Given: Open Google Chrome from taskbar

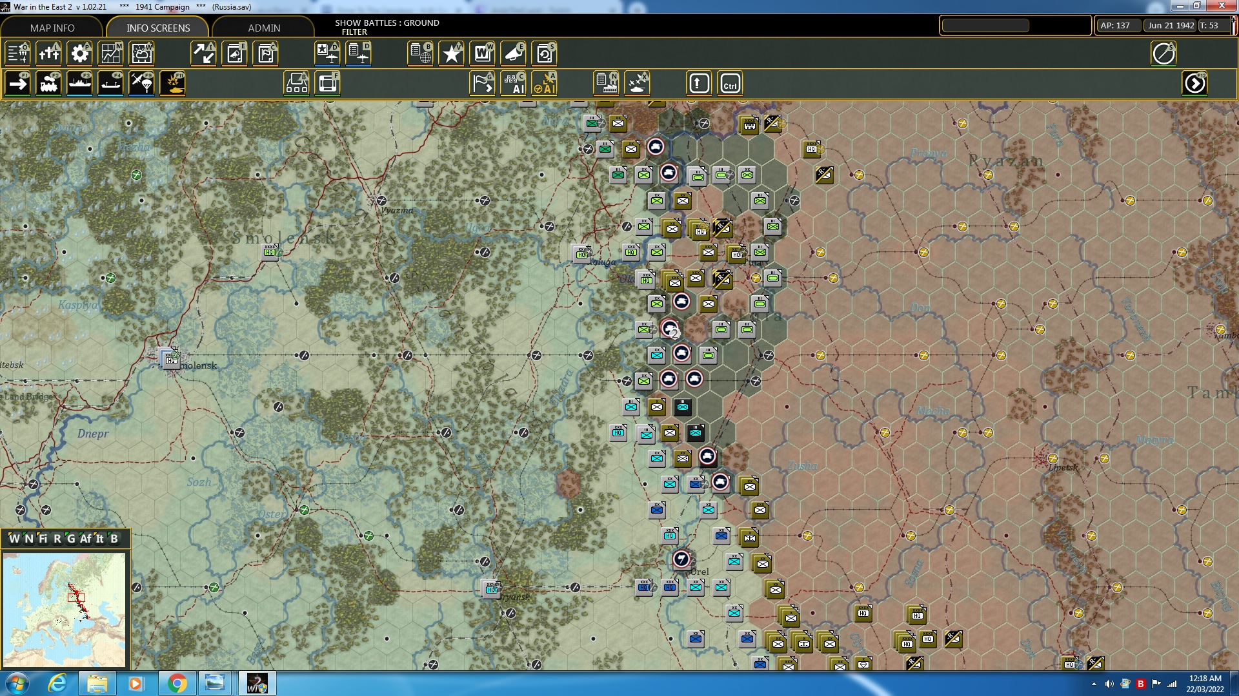Looking at the screenshot, I should tap(177, 683).
